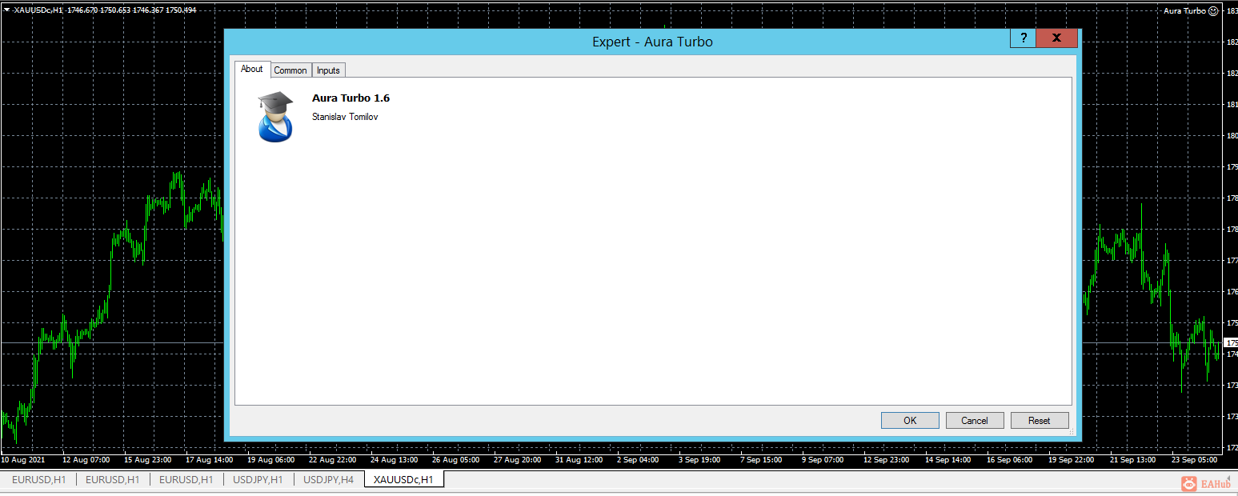Click the Reset button
Image resolution: width=1238 pixels, height=496 pixels.
point(1040,421)
